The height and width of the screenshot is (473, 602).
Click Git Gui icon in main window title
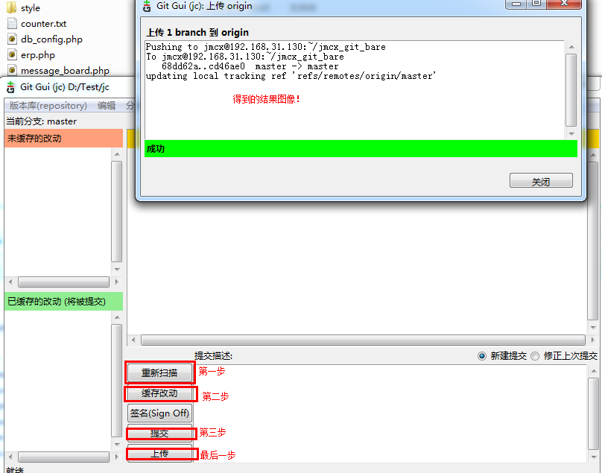tap(10, 87)
